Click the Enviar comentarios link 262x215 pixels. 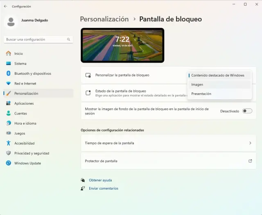click(103, 188)
